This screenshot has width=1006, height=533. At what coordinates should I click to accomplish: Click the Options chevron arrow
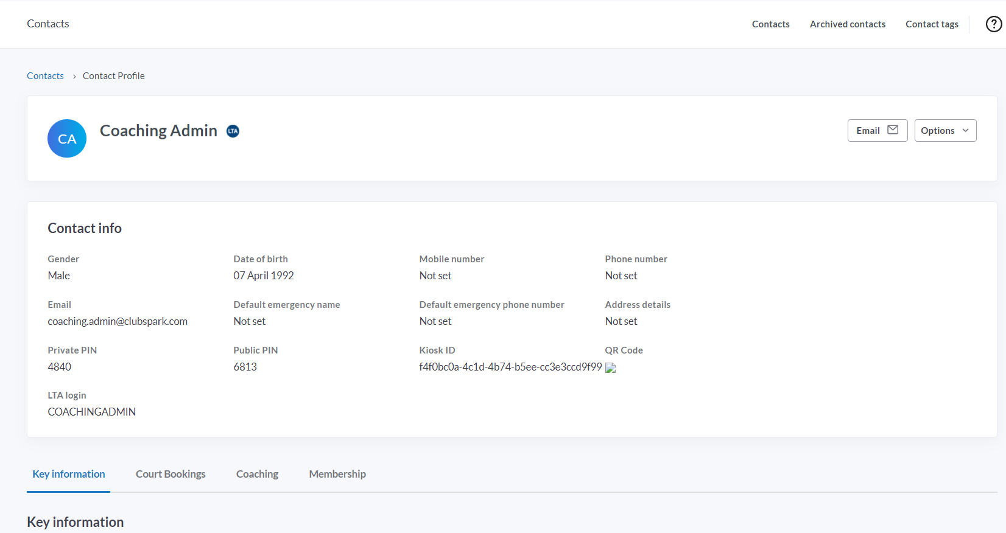tap(965, 131)
